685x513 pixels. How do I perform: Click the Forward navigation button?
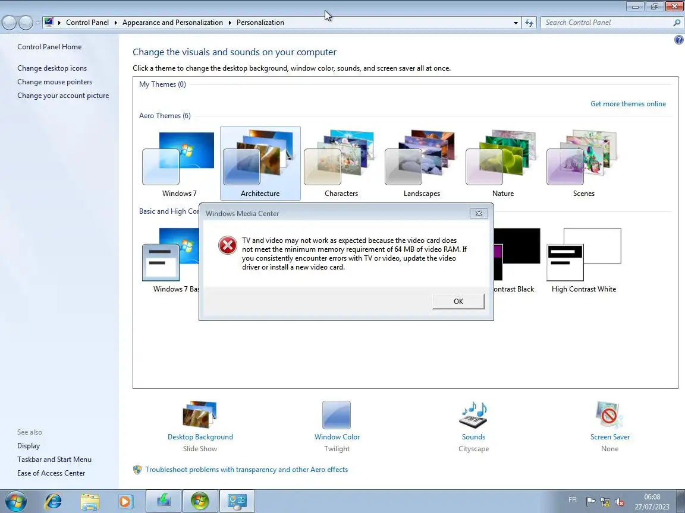tap(26, 23)
